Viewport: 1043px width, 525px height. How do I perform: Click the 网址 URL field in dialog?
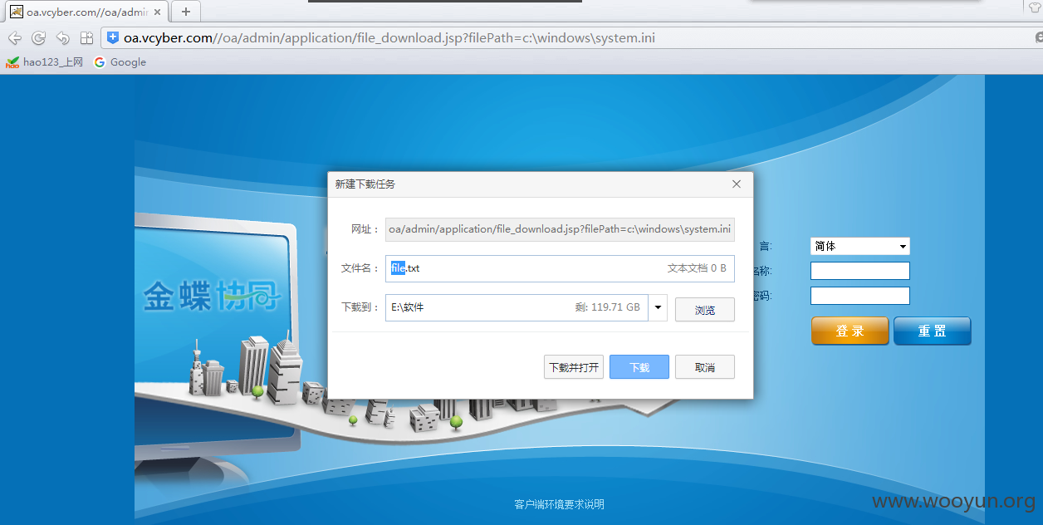[x=560, y=229]
